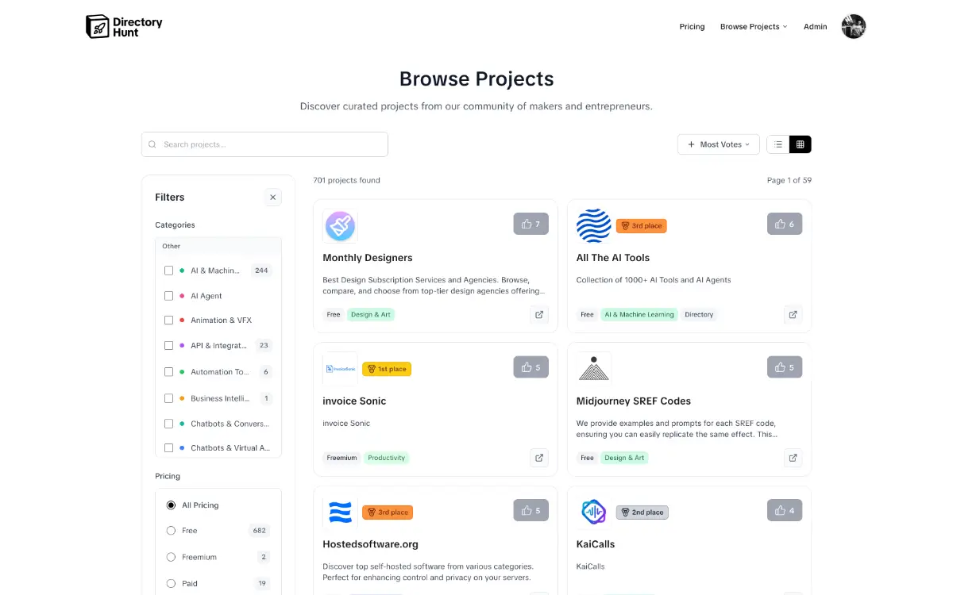Upvote the All The AI Tools project
The image size is (953, 595).
point(785,224)
